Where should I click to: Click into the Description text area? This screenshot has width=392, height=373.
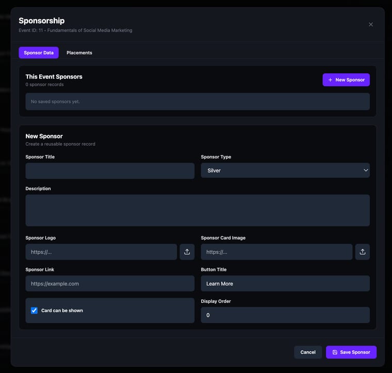[x=198, y=211]
